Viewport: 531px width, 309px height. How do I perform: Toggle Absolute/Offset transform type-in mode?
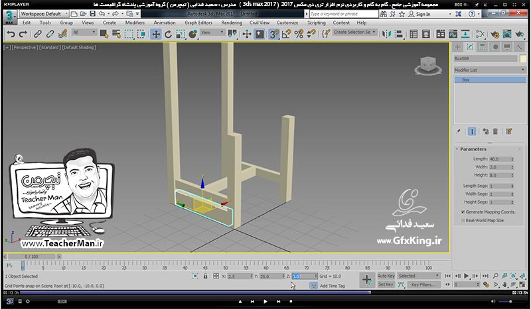[216, 276]
